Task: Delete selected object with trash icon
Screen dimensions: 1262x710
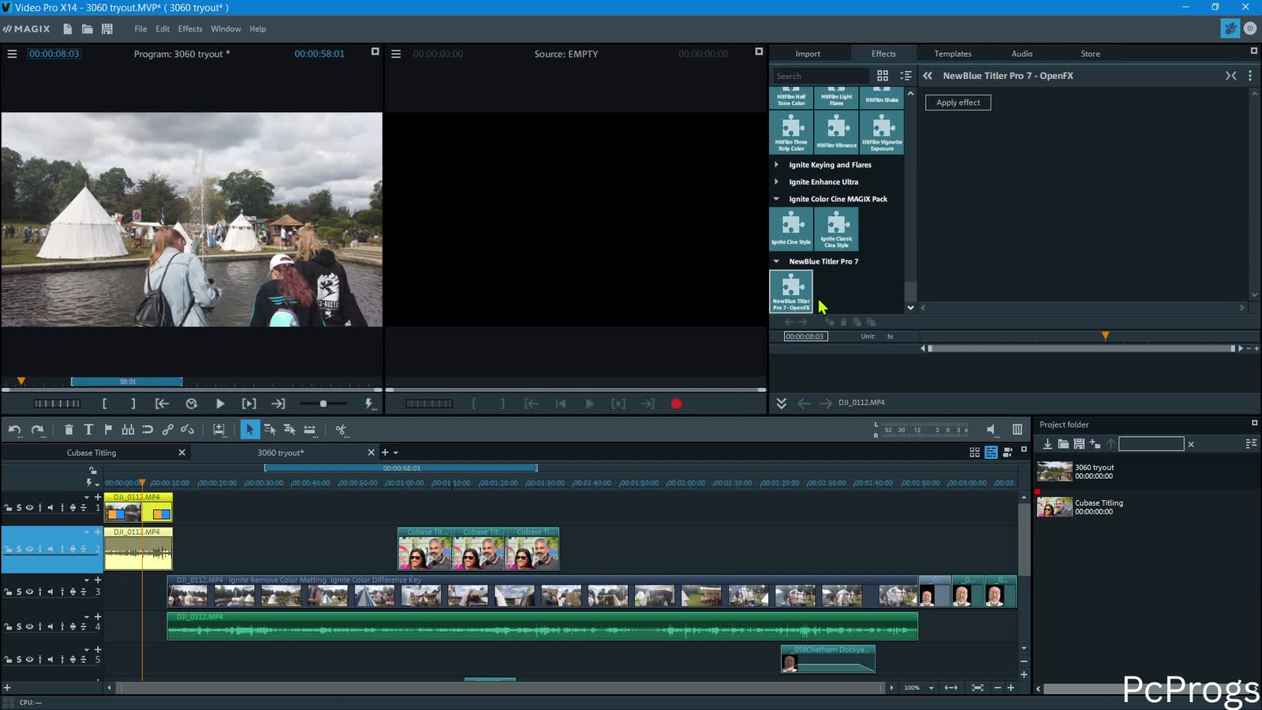Action: [69, 430]
